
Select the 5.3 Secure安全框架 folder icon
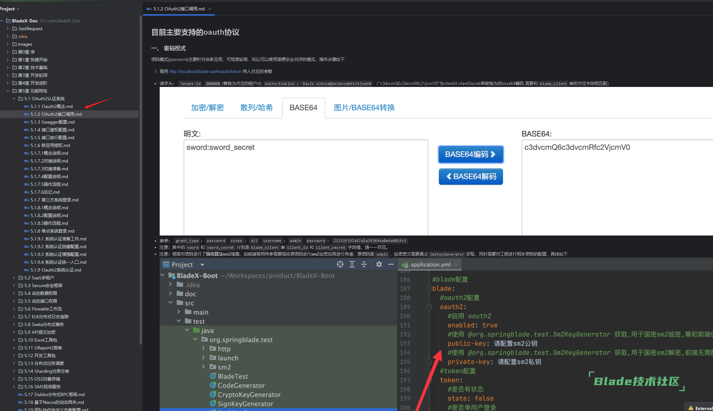pos(21,285)
